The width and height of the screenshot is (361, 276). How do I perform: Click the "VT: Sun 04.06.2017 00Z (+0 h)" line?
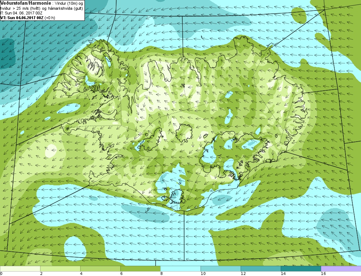(28, 18)
